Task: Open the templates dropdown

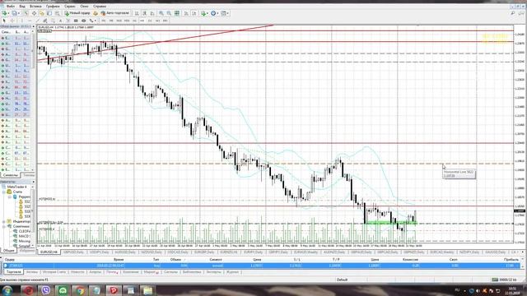Action: (x=225, y=13)
